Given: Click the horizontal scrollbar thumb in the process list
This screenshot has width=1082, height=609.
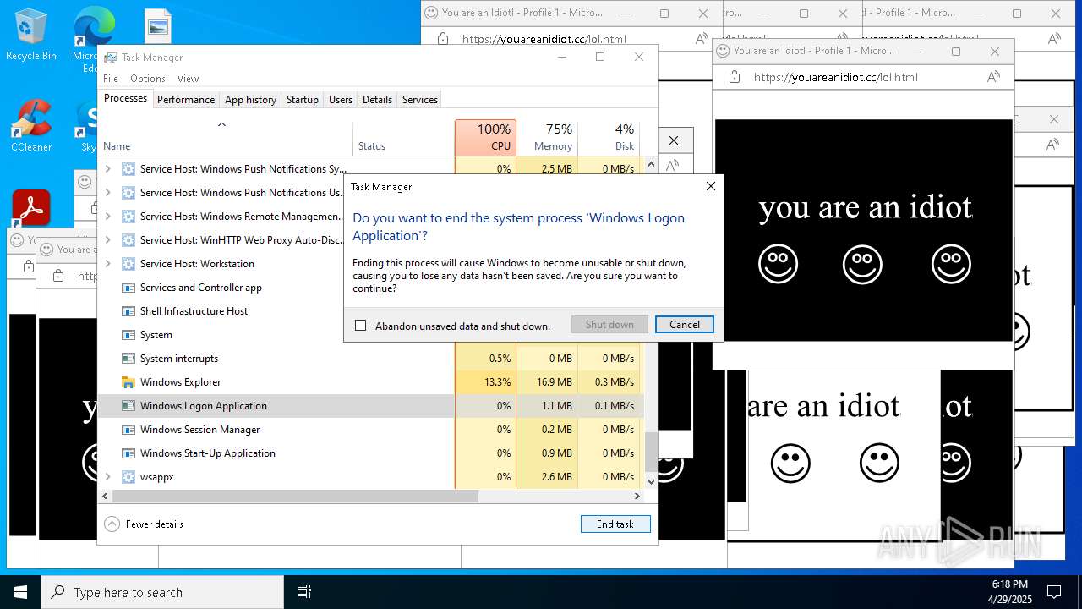Looking at the screenshot, I should (296, 497).
